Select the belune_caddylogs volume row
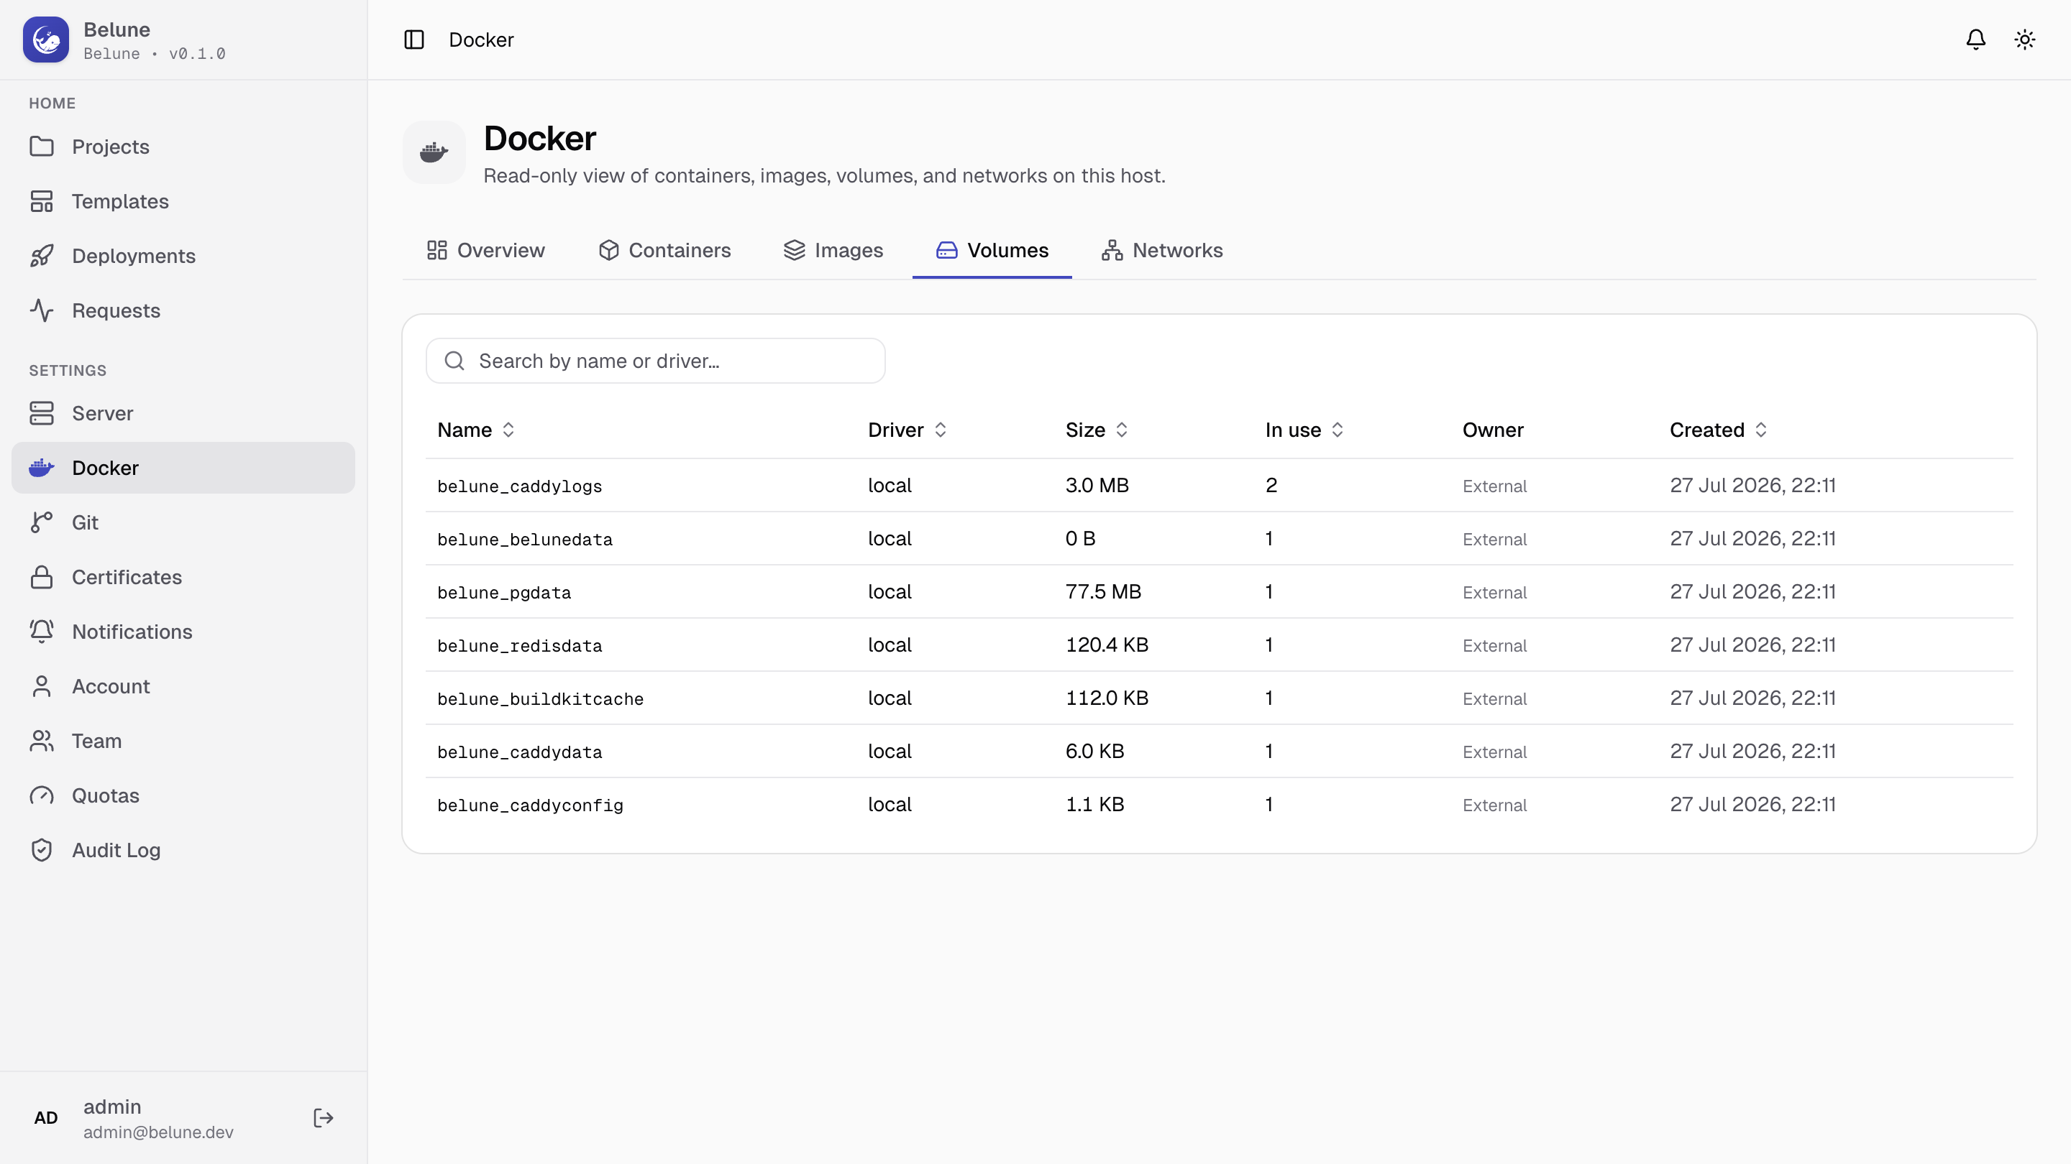This screenshot has width=2071, height=1164. pos(1220,485)
